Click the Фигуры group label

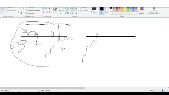coord(74,16)
